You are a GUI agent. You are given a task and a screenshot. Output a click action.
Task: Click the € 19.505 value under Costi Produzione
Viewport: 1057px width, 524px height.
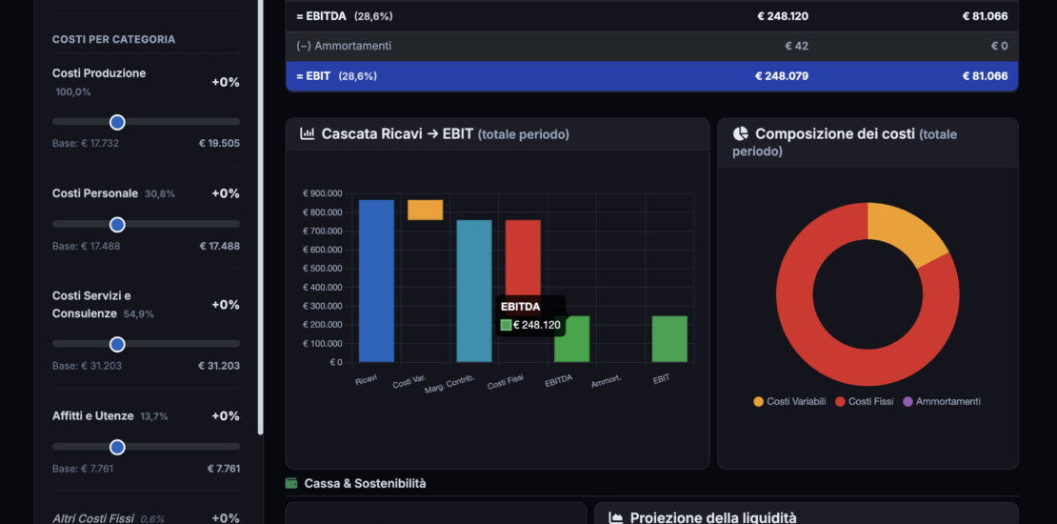click(x=219, y=143)
